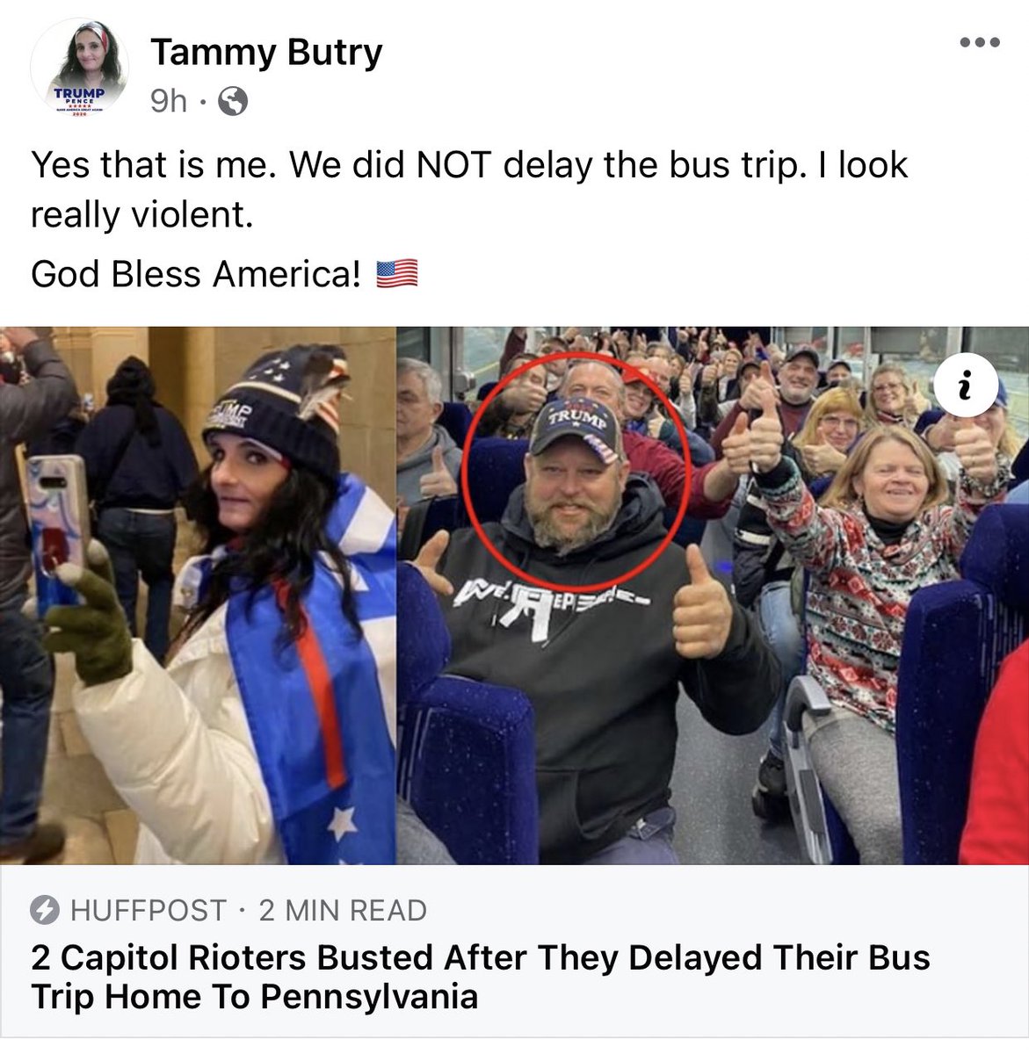The height and width of the screenshot is (1054, 1029).
Task: Click the American flag emoji
Action: (397, 275)
